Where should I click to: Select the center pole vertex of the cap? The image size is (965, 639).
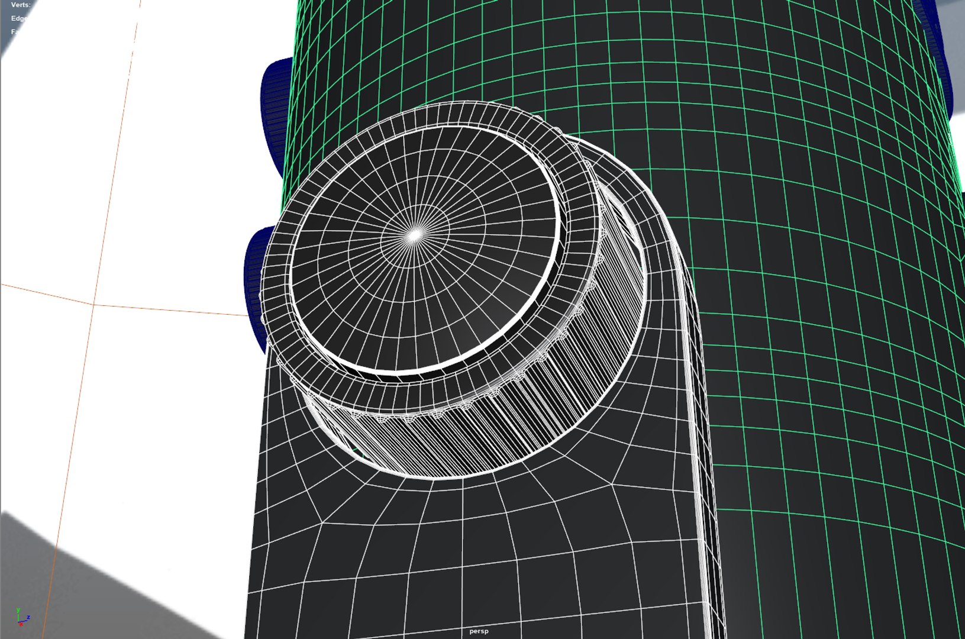tap(415, 235)
